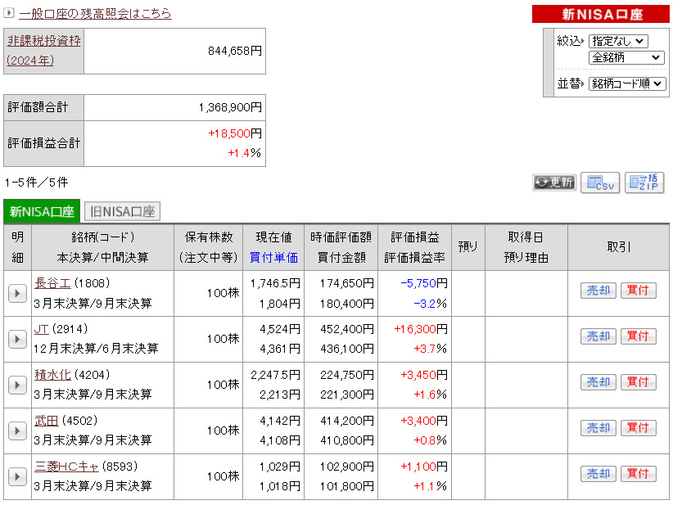Screen dimensions: 673x505
Task: Select the 新NISA口座 tab
Action: [42, 212]
